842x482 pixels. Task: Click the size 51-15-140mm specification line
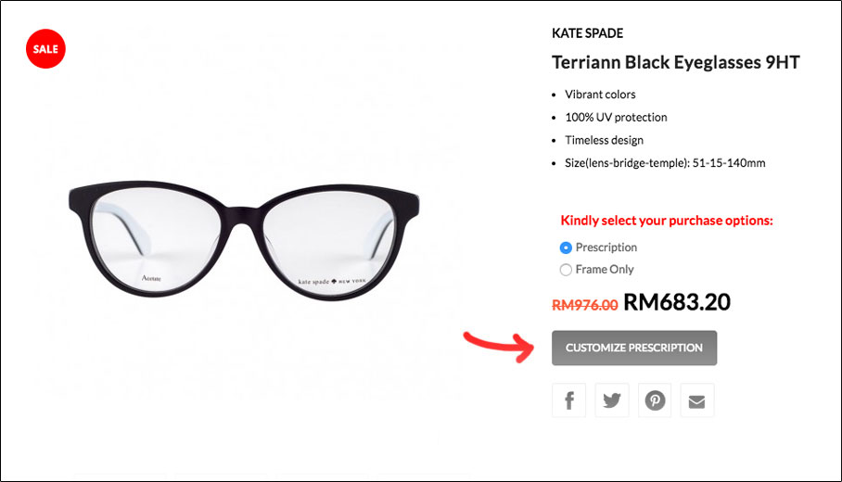pos(665,163)
